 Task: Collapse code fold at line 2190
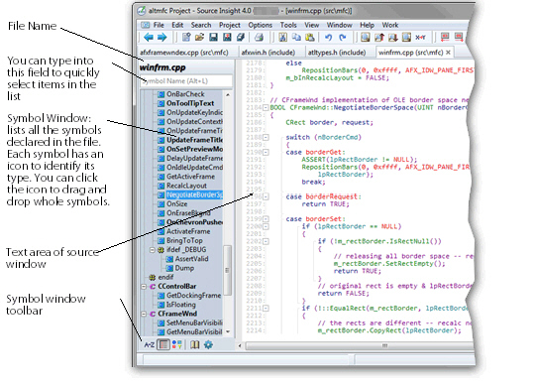pyautogui.click(x=266, y=153)
